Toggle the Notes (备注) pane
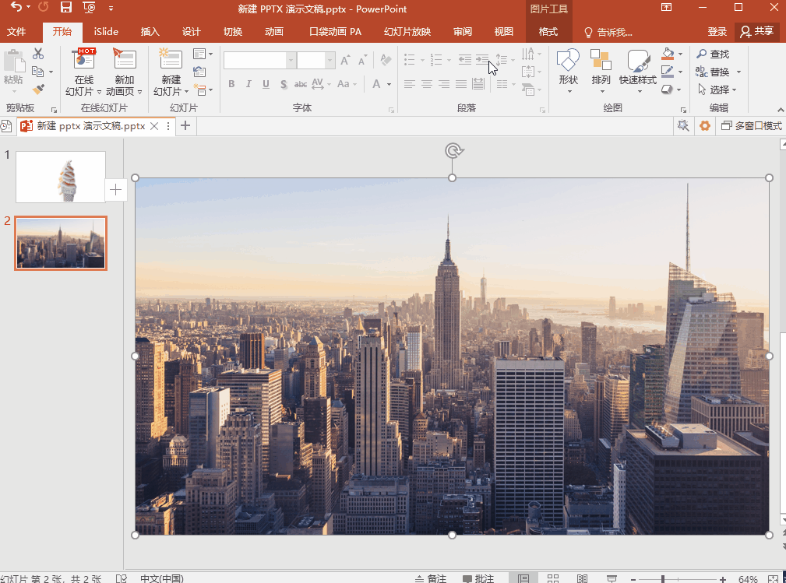The height and width of the screenshot is (583, 786). [x=431, y=578]
